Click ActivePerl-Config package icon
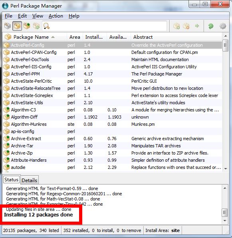232x238 pixels. (6, 45)
